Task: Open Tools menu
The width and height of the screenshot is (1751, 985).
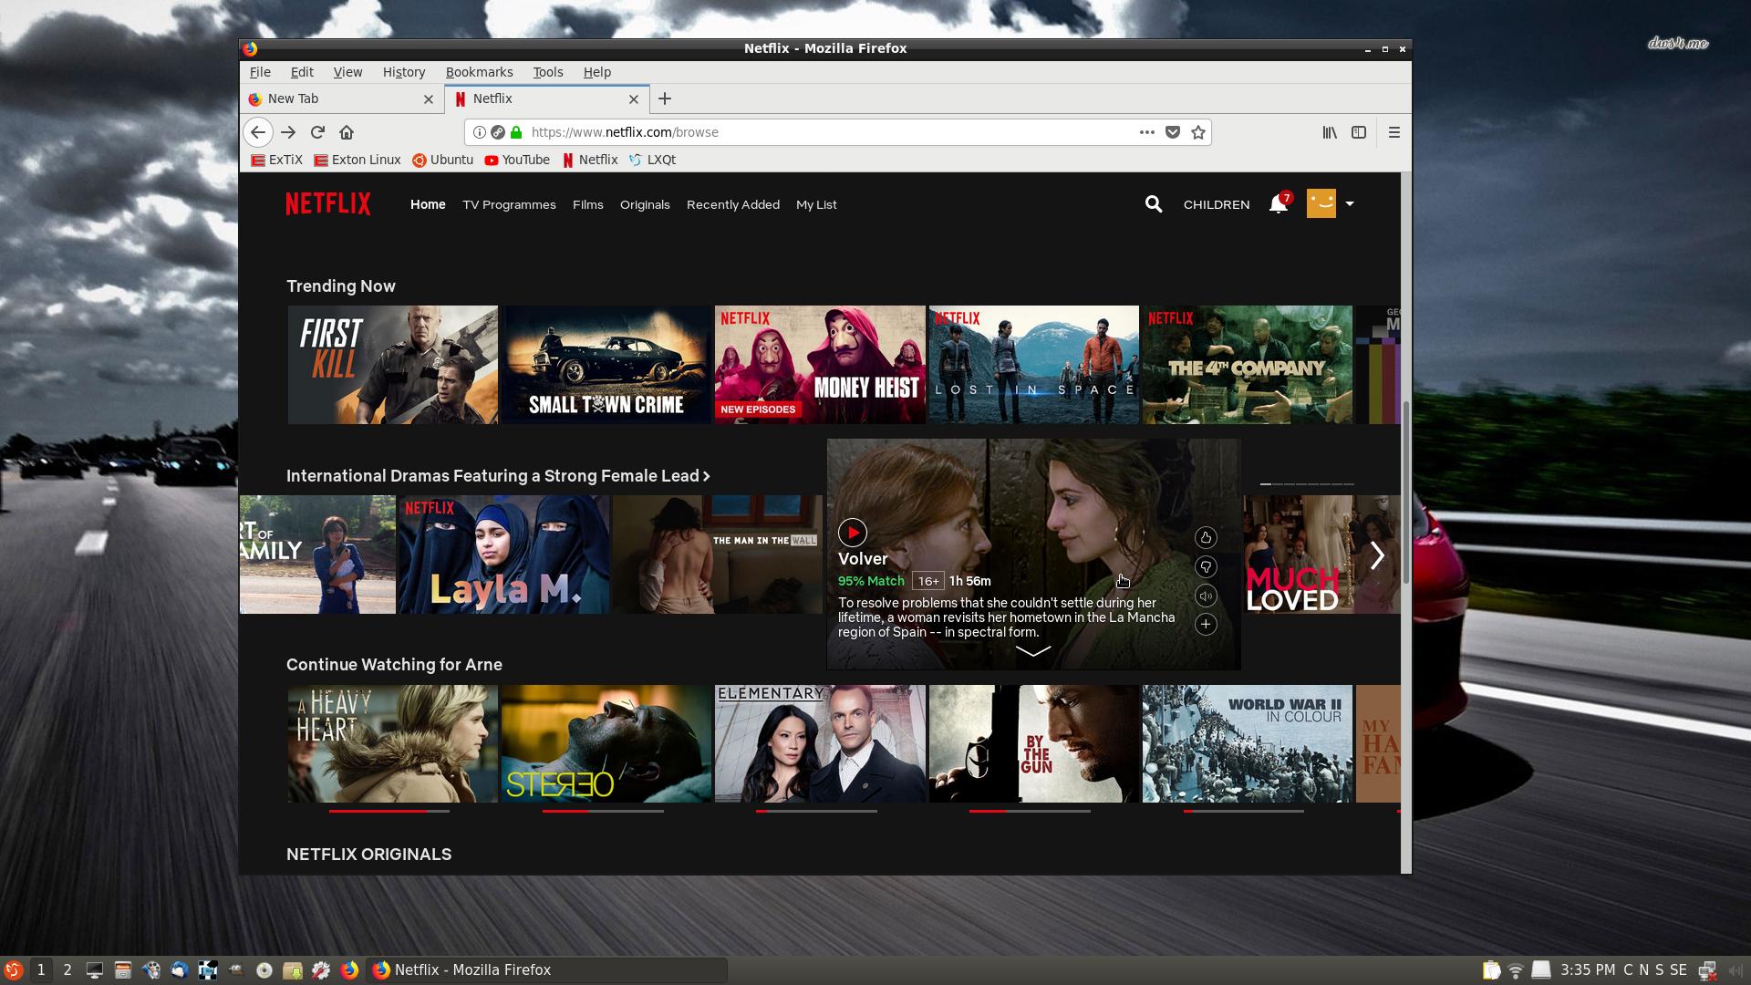Action: pos(548,72)
